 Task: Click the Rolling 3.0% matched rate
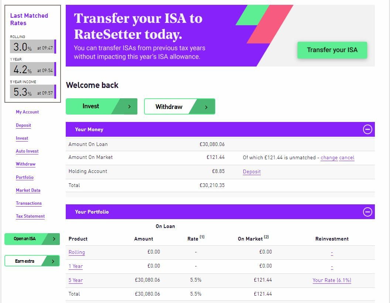point(33,47)
